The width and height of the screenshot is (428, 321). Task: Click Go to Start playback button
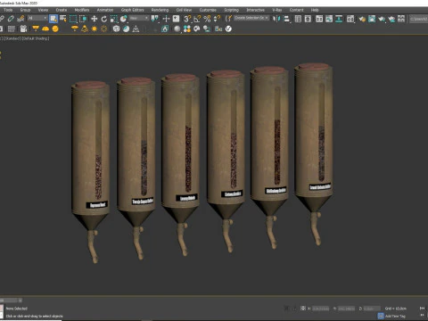pos(422,309)
